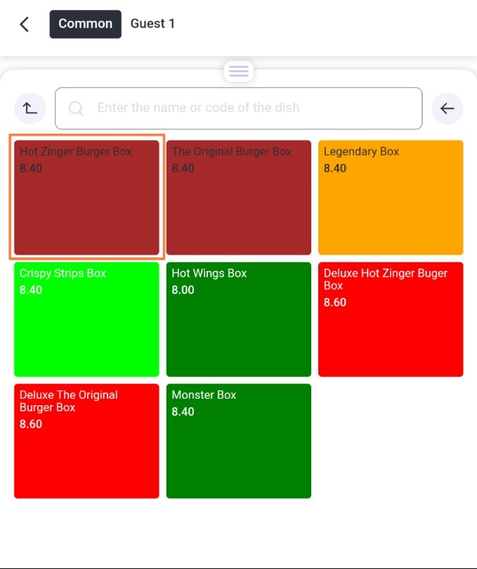This screenshot has width=477, height=569.
Task: Add The Original Burger Box
Action: [x=239, y=198]
